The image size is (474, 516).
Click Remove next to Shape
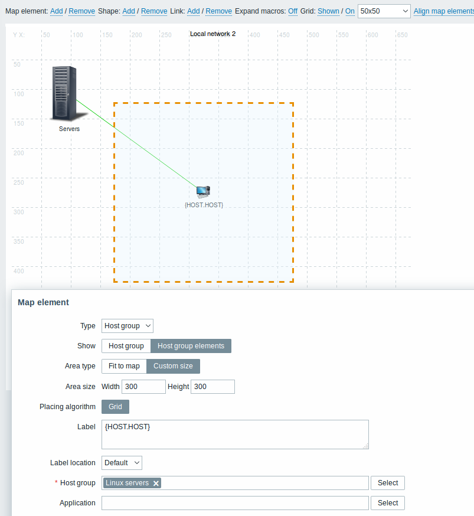click(154, 11)
